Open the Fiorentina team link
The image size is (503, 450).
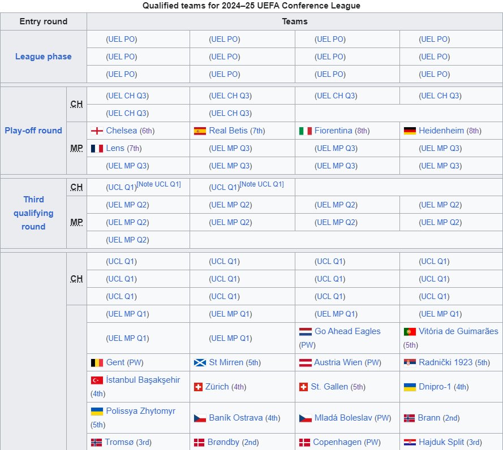333,131
